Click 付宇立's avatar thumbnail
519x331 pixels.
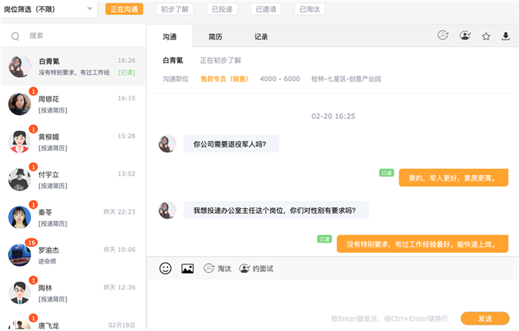19,179
